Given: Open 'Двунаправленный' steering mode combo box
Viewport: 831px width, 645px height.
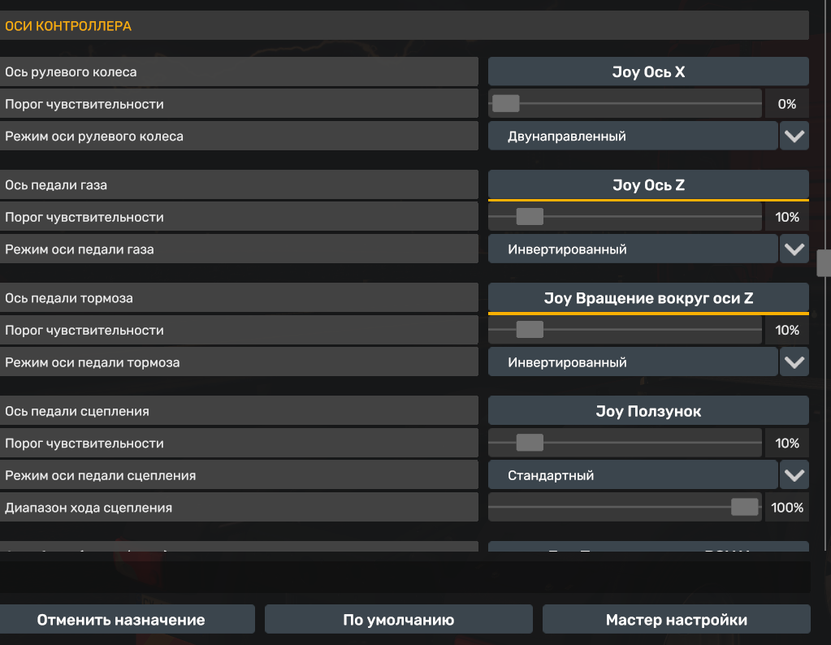Looking at the screenshot, I should [x=632, y=136].
